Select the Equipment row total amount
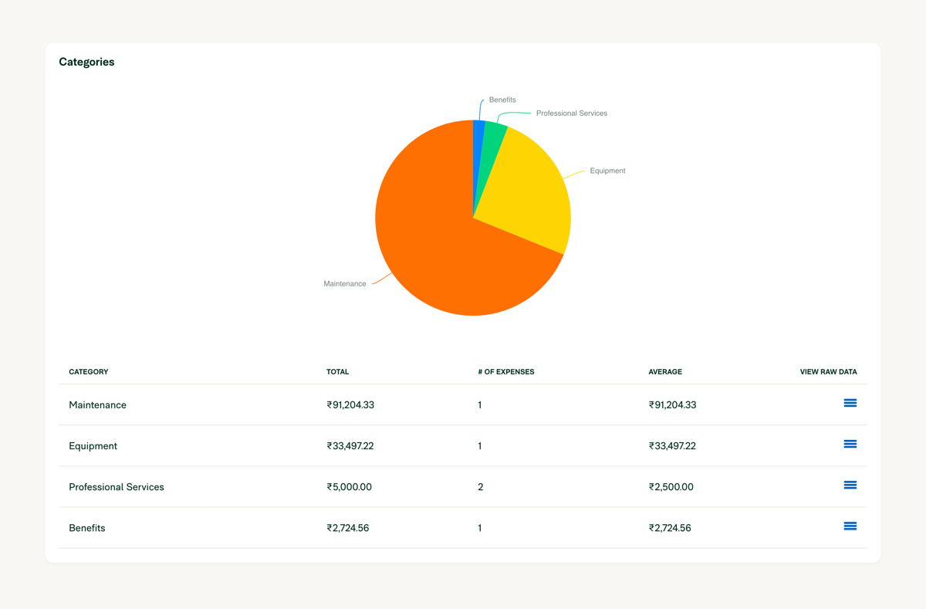Viewport: 926px width, 609px height. point(351,445)
